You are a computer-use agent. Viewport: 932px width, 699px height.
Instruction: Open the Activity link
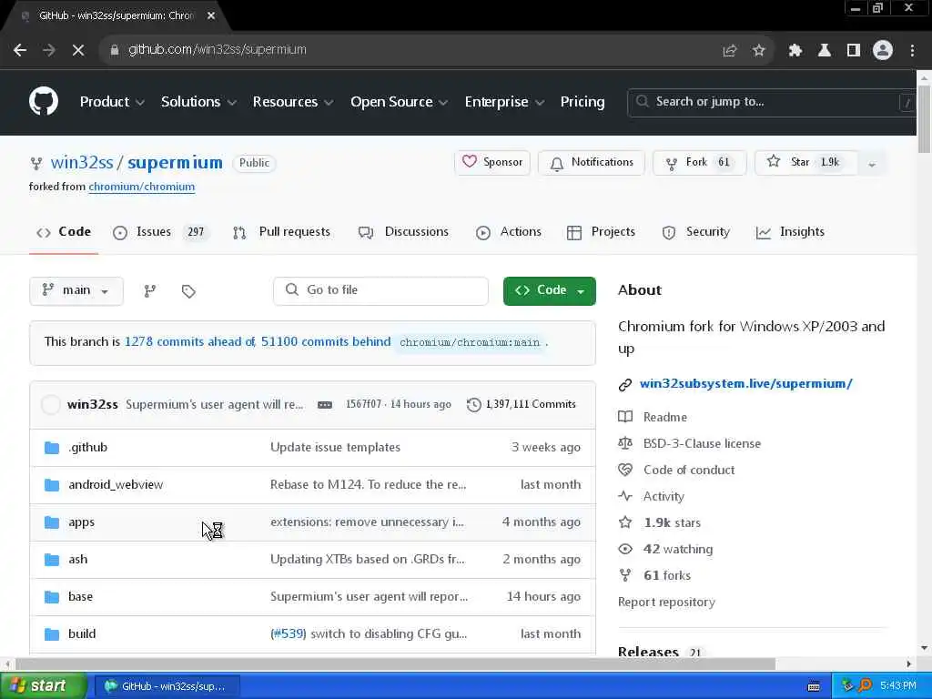664,496
